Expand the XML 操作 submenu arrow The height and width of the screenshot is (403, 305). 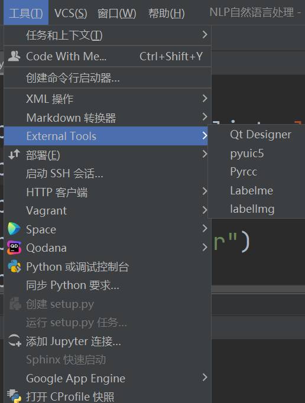[205, 98]
